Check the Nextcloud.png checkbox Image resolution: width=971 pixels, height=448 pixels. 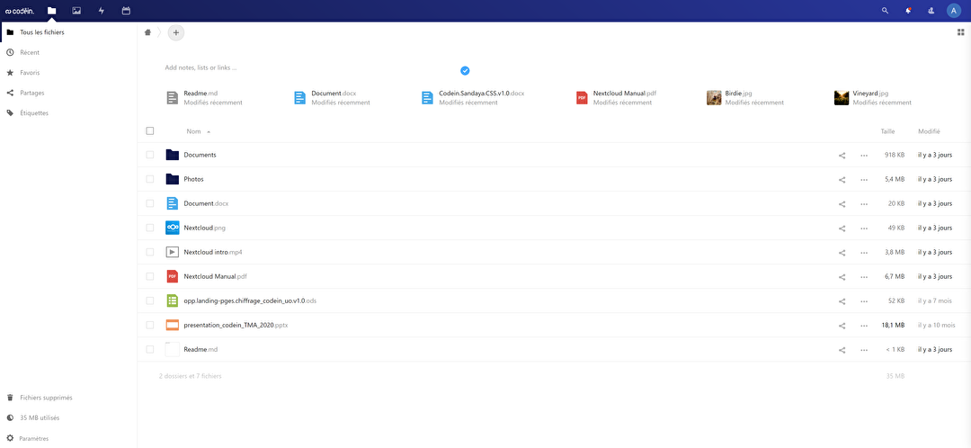click(150, 228)
